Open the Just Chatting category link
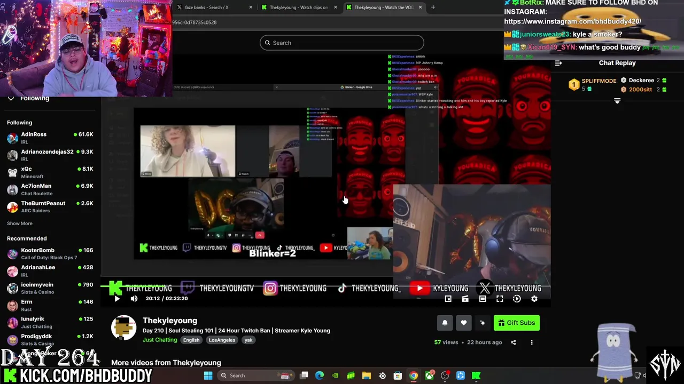The image size is (684, 384). [160, 340]
